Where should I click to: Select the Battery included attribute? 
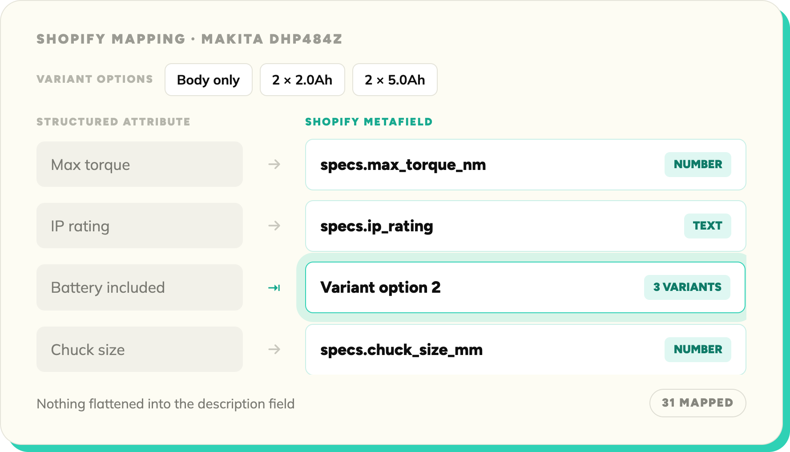pyautogui.click(x=140, y=287)
